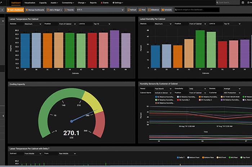252x167 pixels.
Task: Open the Customer ABC Production dropdown
Action: tap(232, 93)
